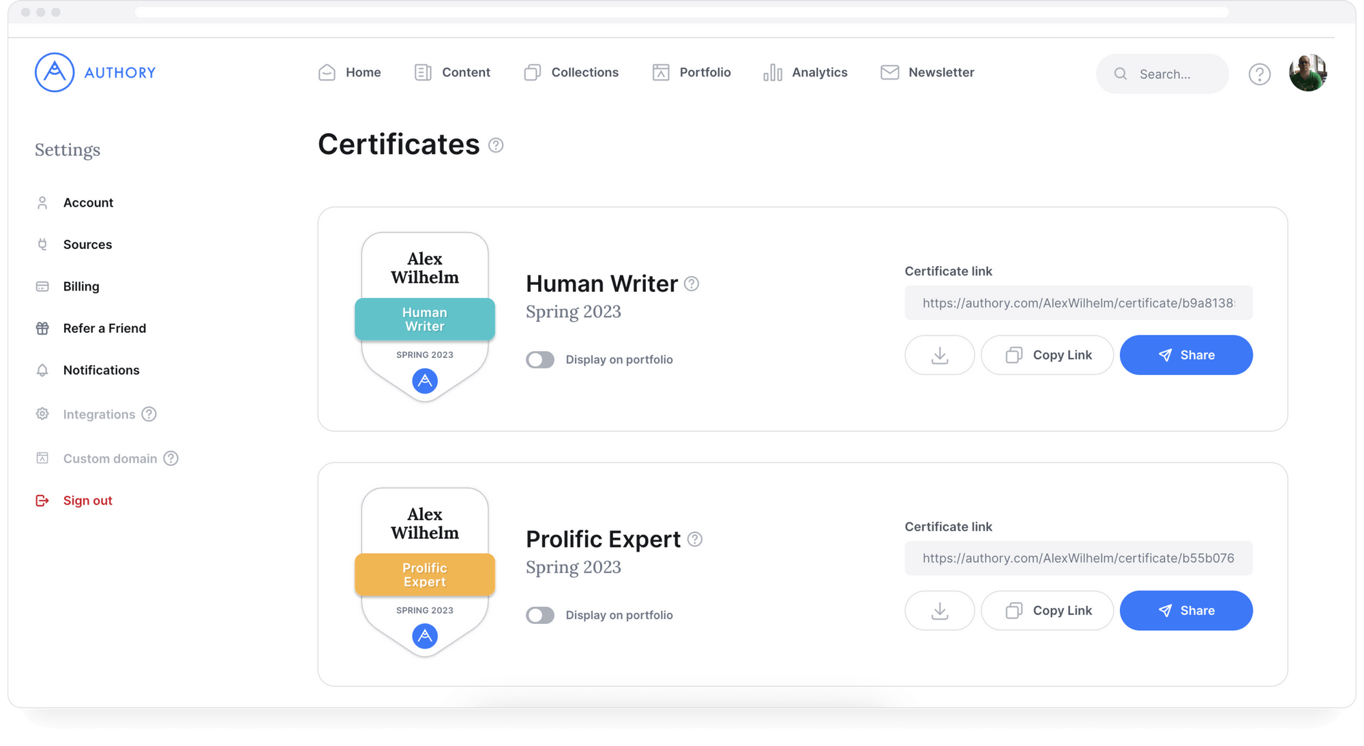
Task: Click the help icon beside Custom domain
Action: click(170, 458)
